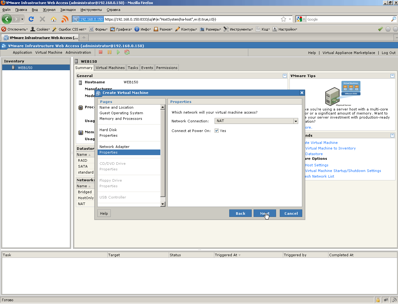Switch to the Virtual Machines tab

coord(110,68)
